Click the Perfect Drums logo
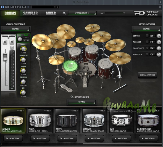The height and width of the screenshot is (147, 163). [x=146, y=13]
